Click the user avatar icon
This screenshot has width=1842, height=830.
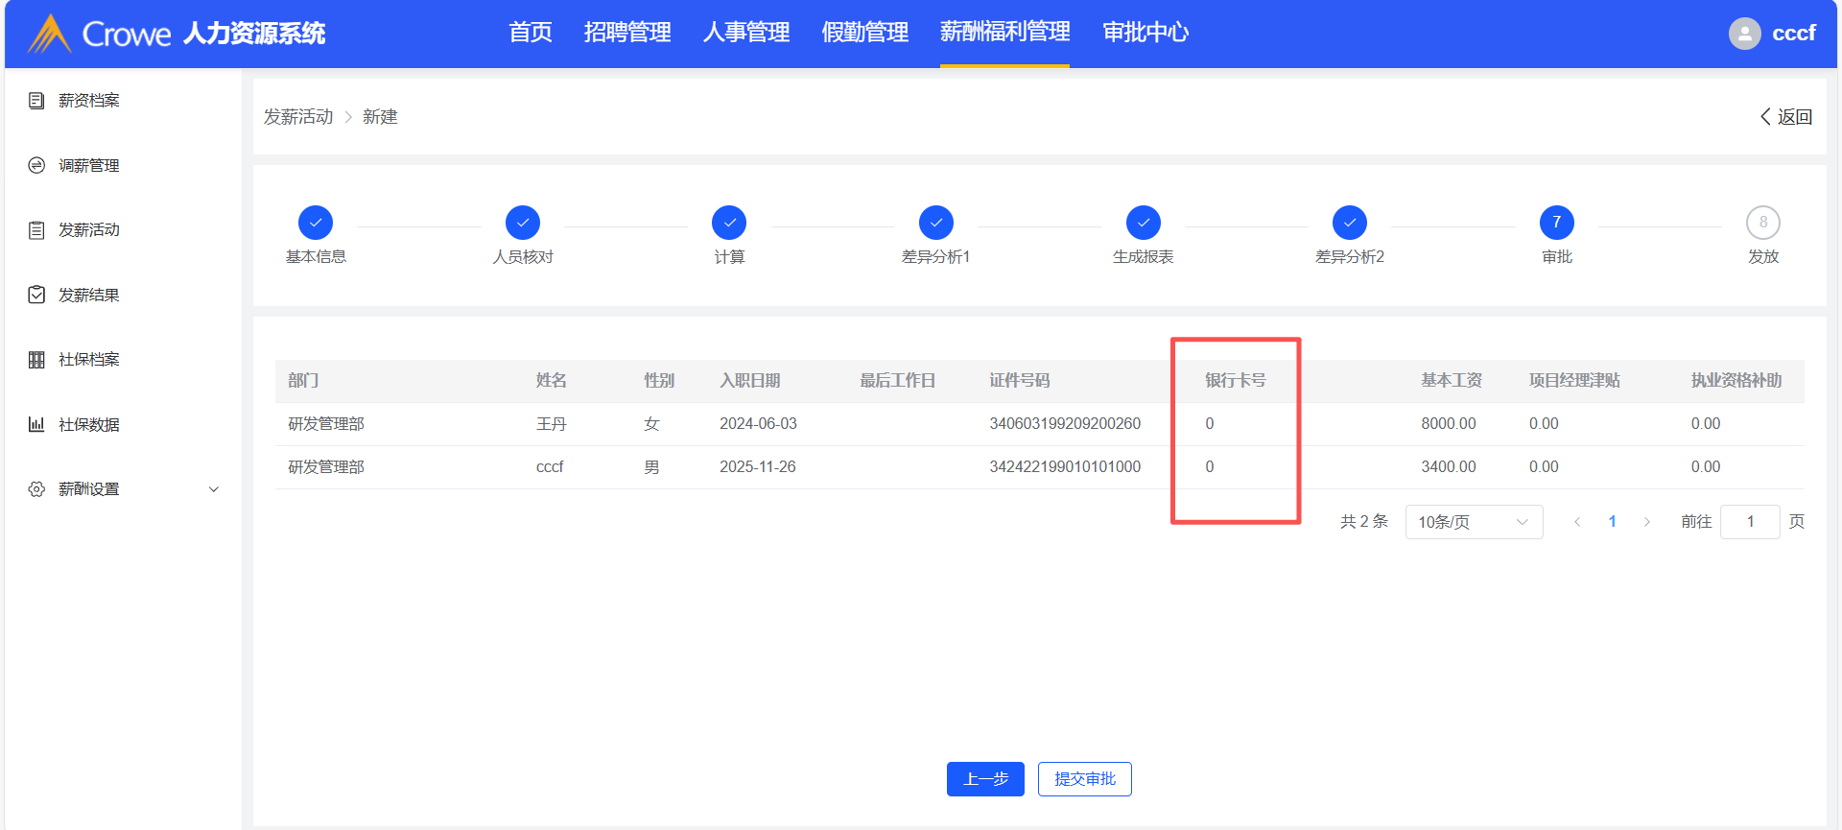point(1744,34)
